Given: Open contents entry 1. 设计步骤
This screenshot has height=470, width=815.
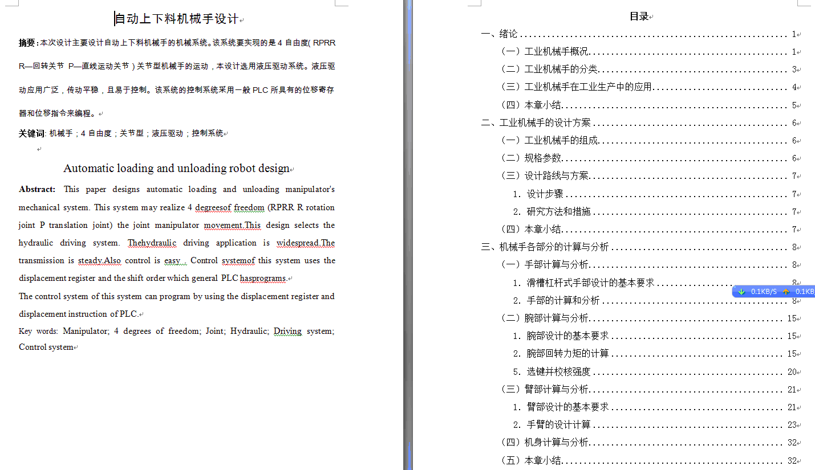Looking at the screenshot, I should (x=655, y=194).
